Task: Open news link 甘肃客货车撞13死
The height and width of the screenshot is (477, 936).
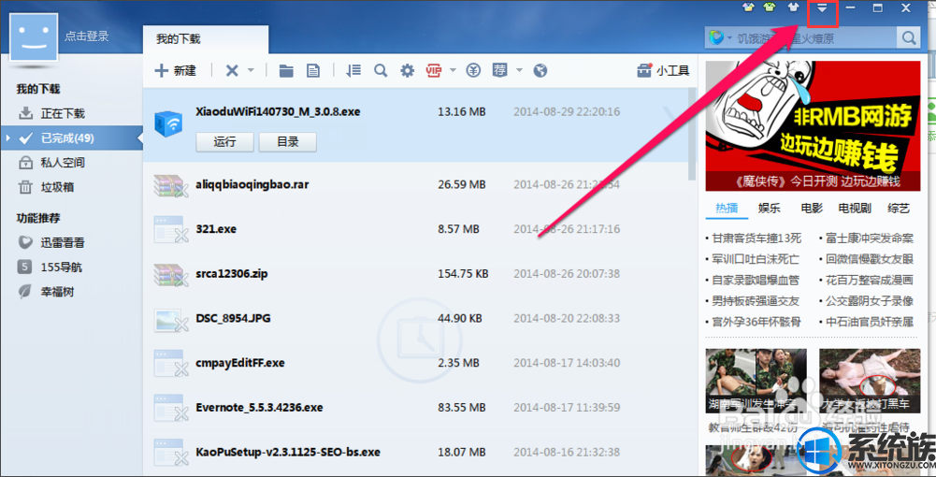Action: coord(756,238)
